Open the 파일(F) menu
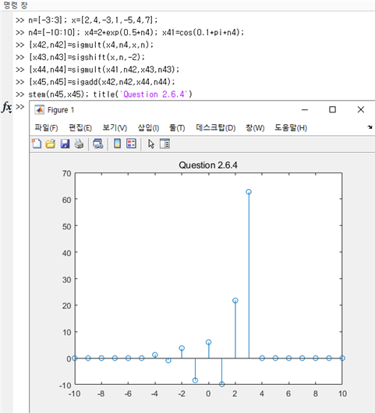Viewport: 375px width, 413px height. click(x=46, y=128)
